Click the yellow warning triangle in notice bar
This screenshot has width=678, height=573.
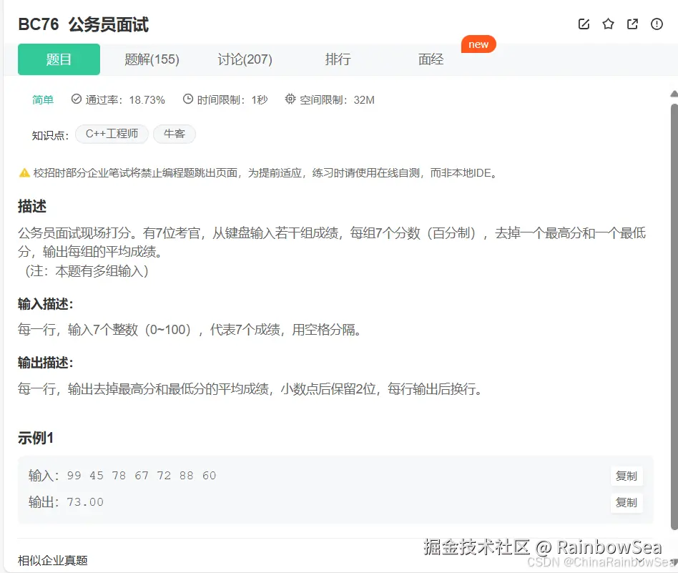(25, 172)
